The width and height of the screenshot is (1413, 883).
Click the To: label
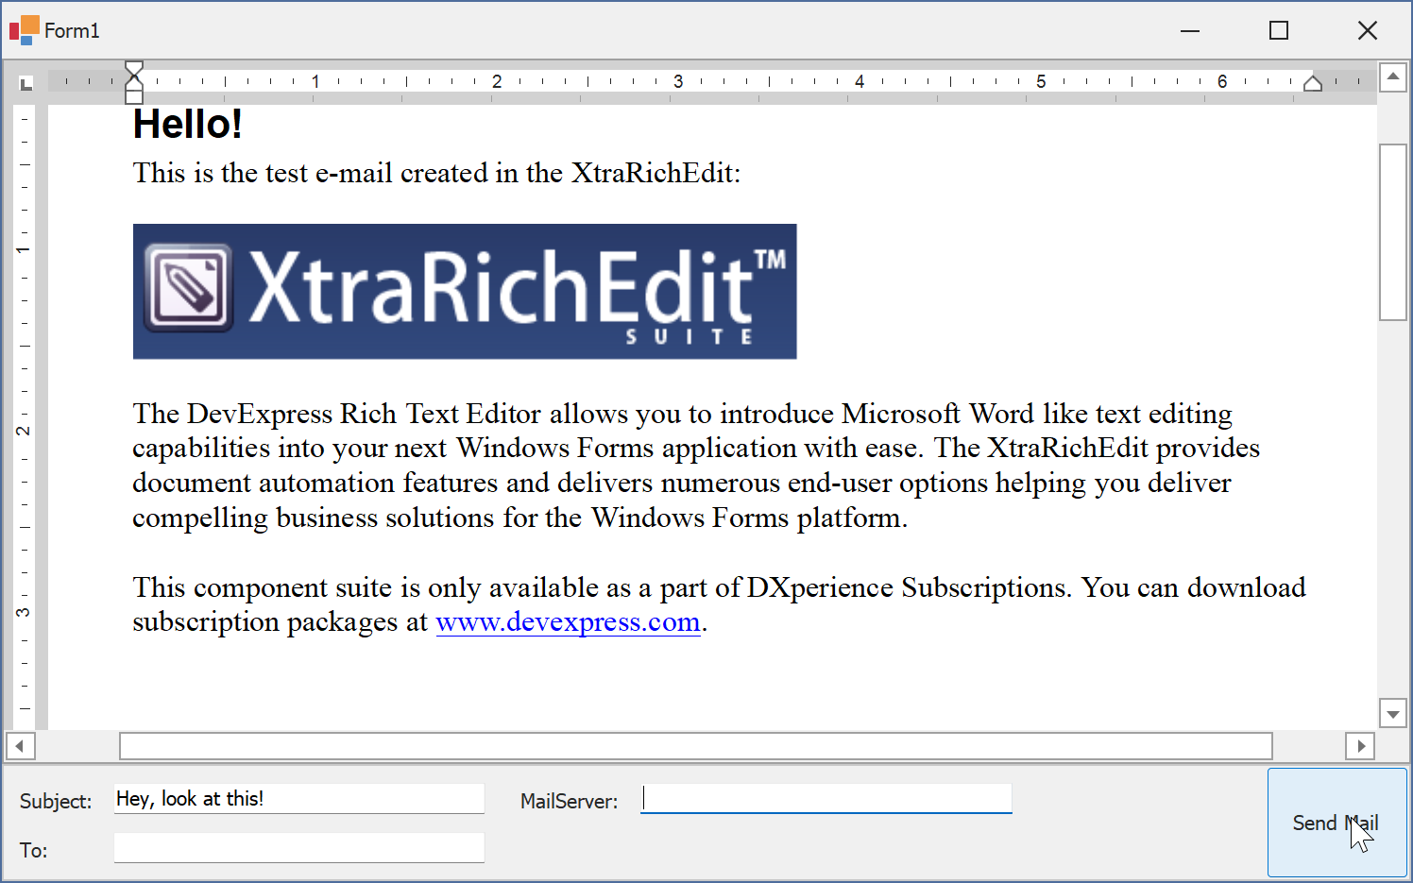pos(33,850)
